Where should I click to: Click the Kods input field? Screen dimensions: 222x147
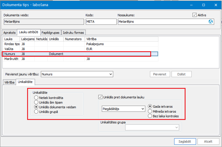coord(101,22)
